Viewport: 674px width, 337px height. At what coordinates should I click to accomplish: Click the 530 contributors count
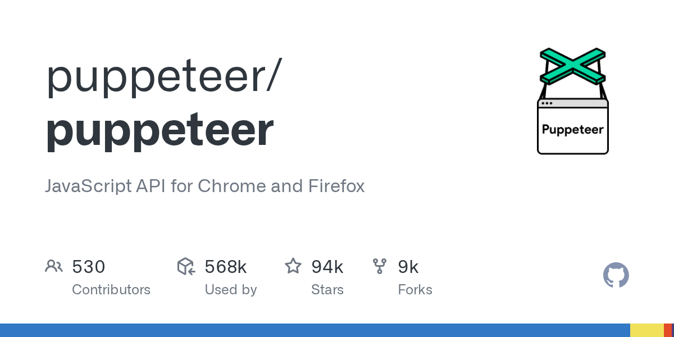pos(89,267)
